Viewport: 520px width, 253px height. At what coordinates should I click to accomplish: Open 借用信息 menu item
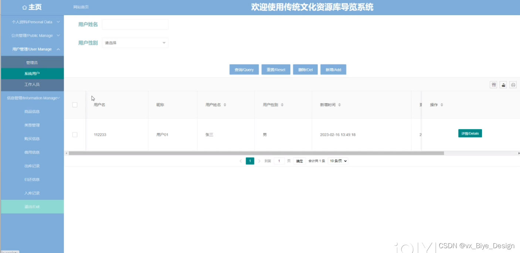(x=32, y=152)
